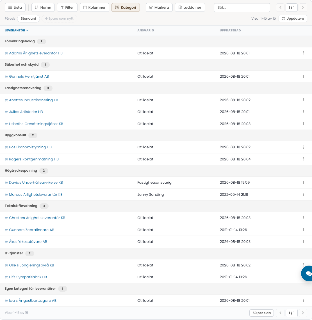Viewport: 312px width, 320px height.
Task: Open the Kolumner column chooser
Action: (x=94, y=8)
